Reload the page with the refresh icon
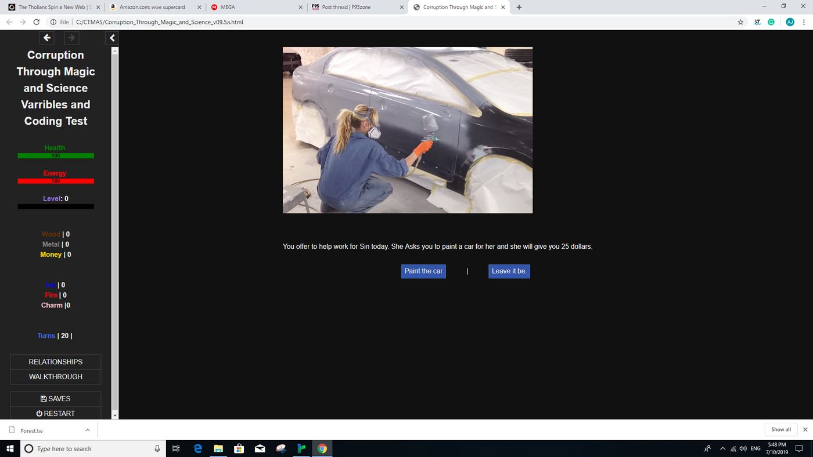 (x=37, y=22)
